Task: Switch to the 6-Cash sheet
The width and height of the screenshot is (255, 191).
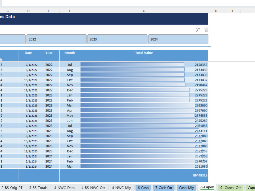Action: [143, 188]
